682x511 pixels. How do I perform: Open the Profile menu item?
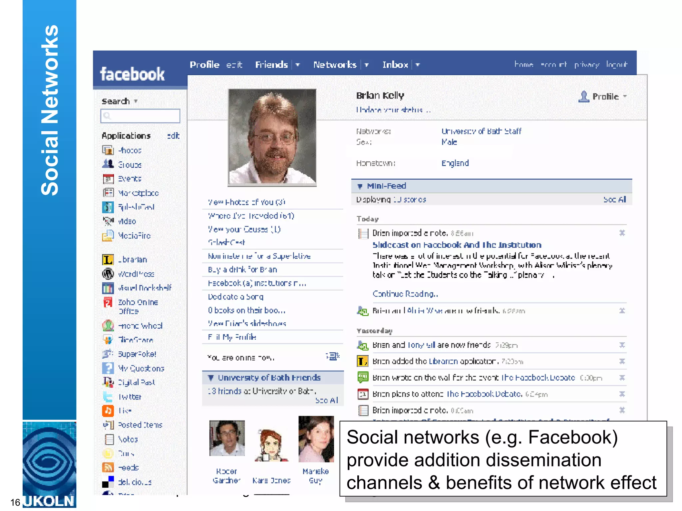click(204, 65)
